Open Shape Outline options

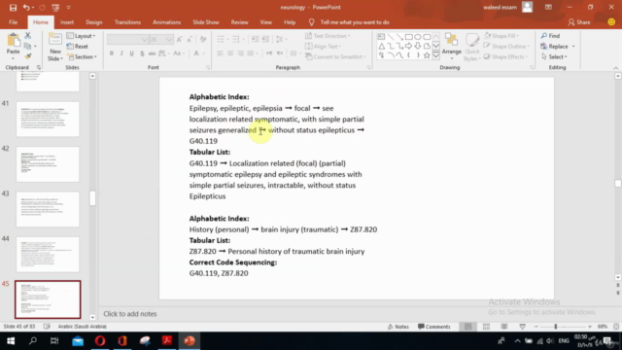pyautogui.click(x=507, y=47)
